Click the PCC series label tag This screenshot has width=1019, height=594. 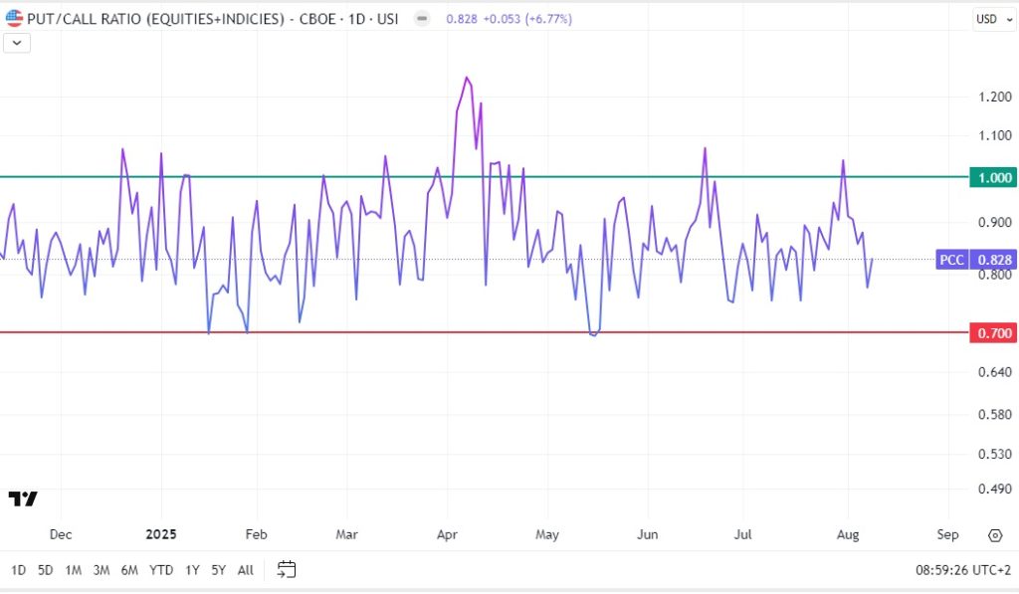pyautogui.click(x=951, y=260)
